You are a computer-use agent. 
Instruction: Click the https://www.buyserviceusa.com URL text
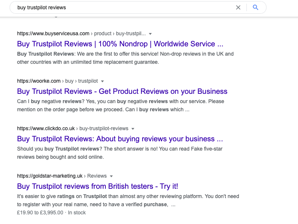tap(53, 34)
